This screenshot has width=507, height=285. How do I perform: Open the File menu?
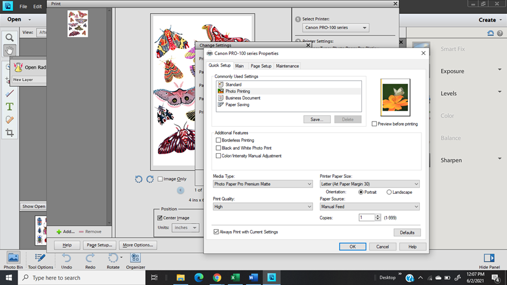(x=24, y=6)
